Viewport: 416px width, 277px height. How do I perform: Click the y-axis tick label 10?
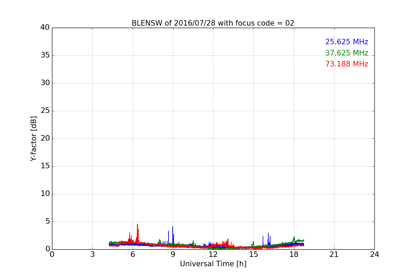coord(45,194)
